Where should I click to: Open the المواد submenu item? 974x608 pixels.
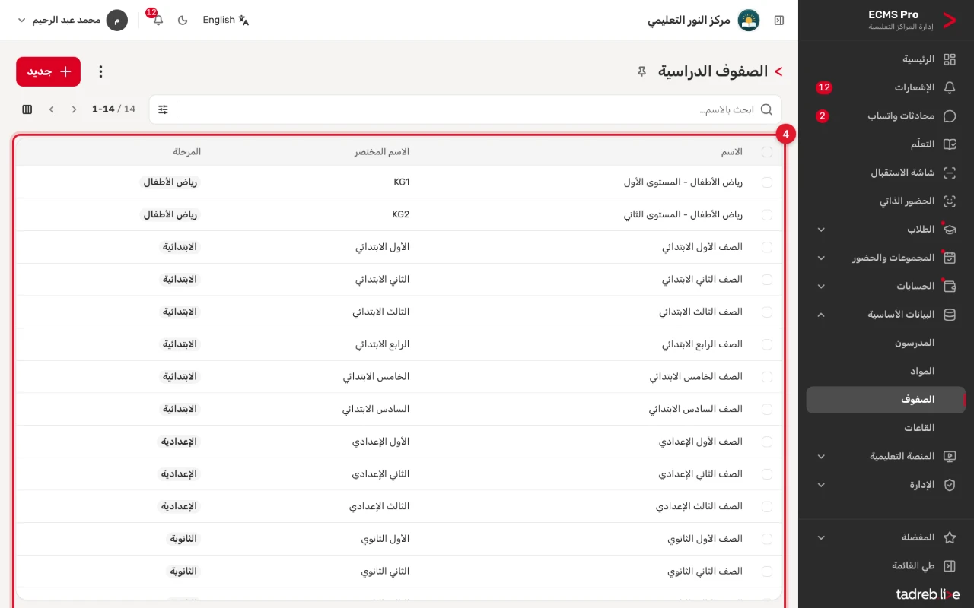[x=886, y=371]
